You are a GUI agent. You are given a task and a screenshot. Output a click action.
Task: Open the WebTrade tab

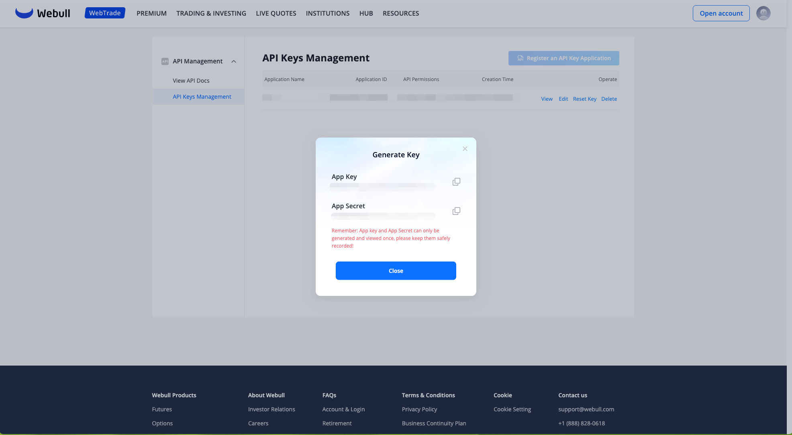105,13
